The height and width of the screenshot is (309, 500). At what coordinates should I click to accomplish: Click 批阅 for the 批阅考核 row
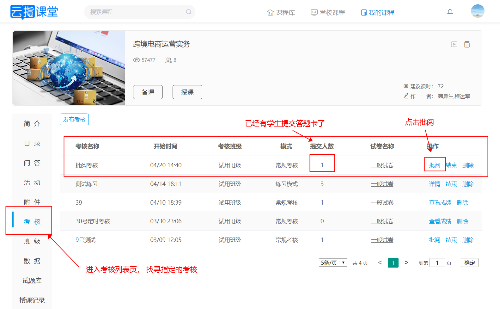pos(435,165)
